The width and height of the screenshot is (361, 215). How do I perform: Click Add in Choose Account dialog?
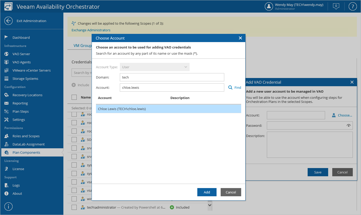[207, 192]
